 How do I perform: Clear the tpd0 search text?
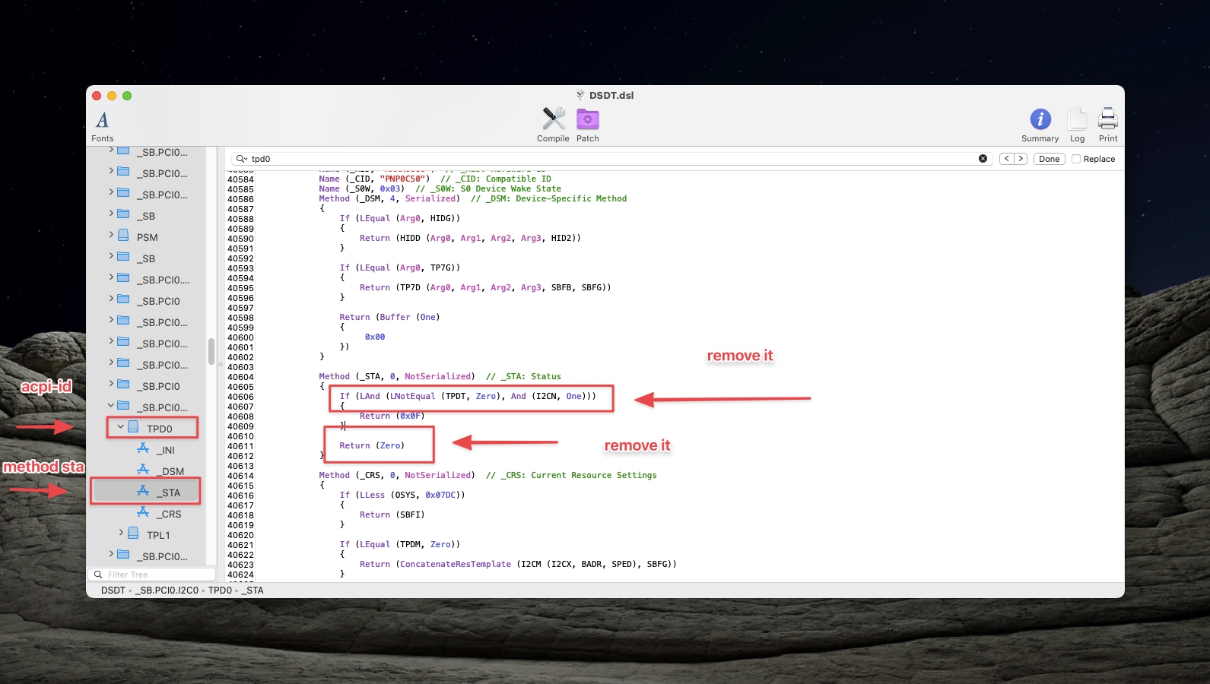pos(983,159)
